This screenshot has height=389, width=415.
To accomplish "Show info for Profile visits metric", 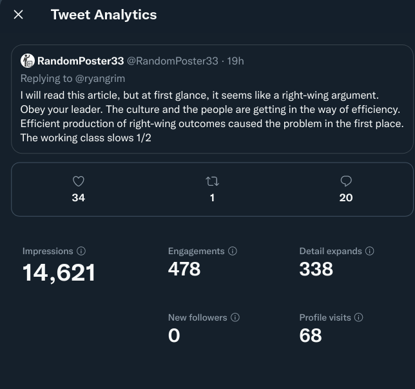I will (x=359, y=317).
